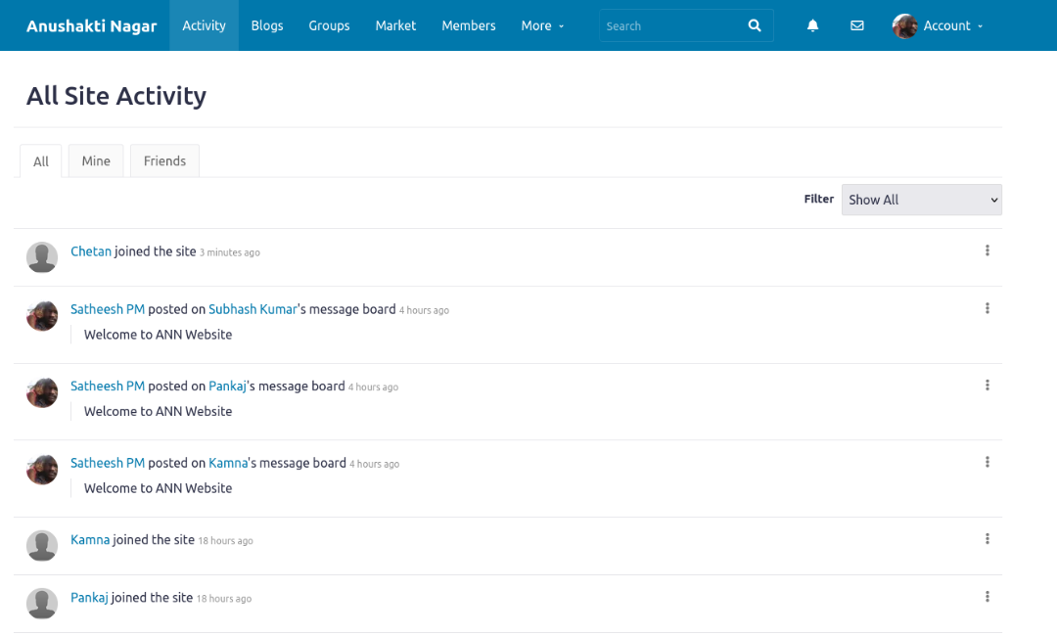The height and width of the screenshot is (636, 1057).
Task: Open three-dot menu on Kamna joined entry
Action: [x=987, y=538]
